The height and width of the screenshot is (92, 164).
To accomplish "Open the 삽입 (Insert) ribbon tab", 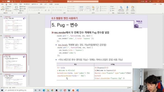I will pos(10,4).
